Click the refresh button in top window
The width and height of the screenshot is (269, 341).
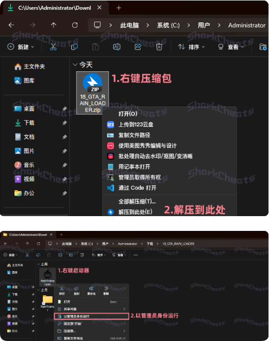(x=75, y=25)
